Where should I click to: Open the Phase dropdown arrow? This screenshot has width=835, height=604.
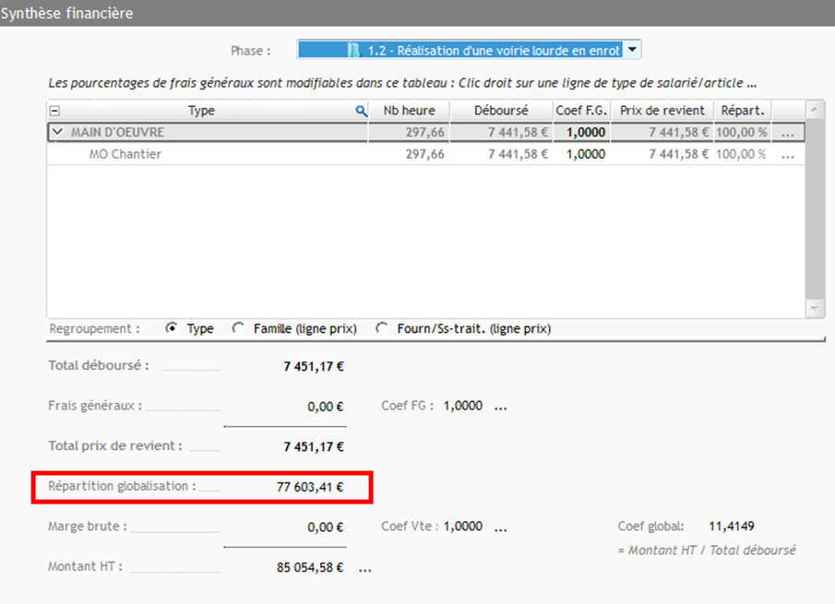click(632, 50)
